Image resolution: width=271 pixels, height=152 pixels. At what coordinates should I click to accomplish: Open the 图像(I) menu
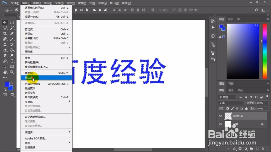pyautogui.click(x=37, y=3)
